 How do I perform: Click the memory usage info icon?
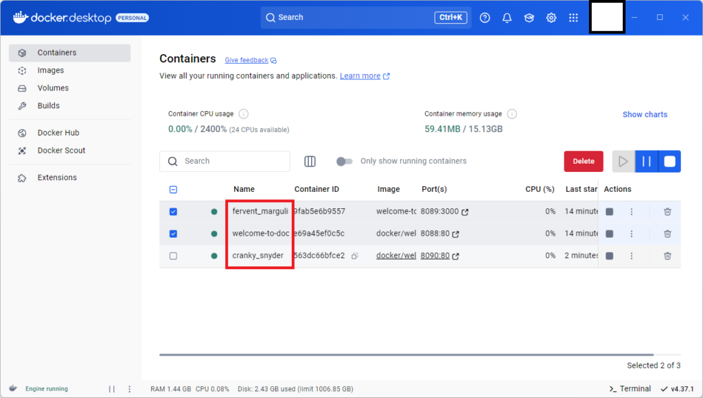(511, 114)
